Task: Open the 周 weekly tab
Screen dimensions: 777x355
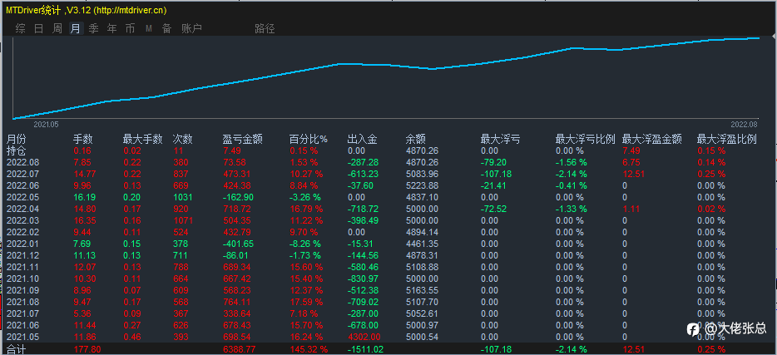Action: pos(57,29)
